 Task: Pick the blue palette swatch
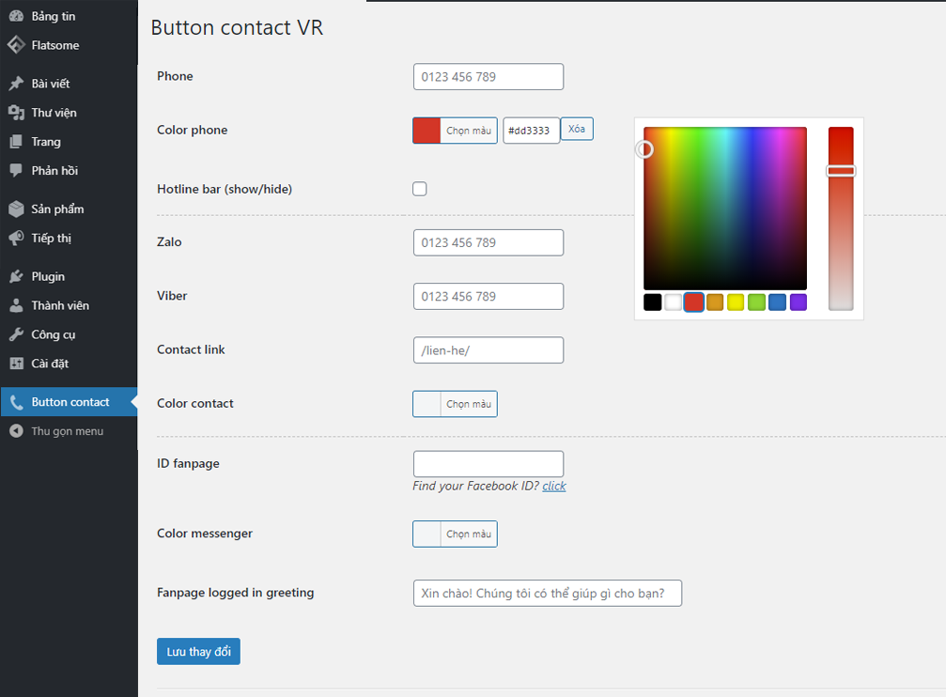777,302
